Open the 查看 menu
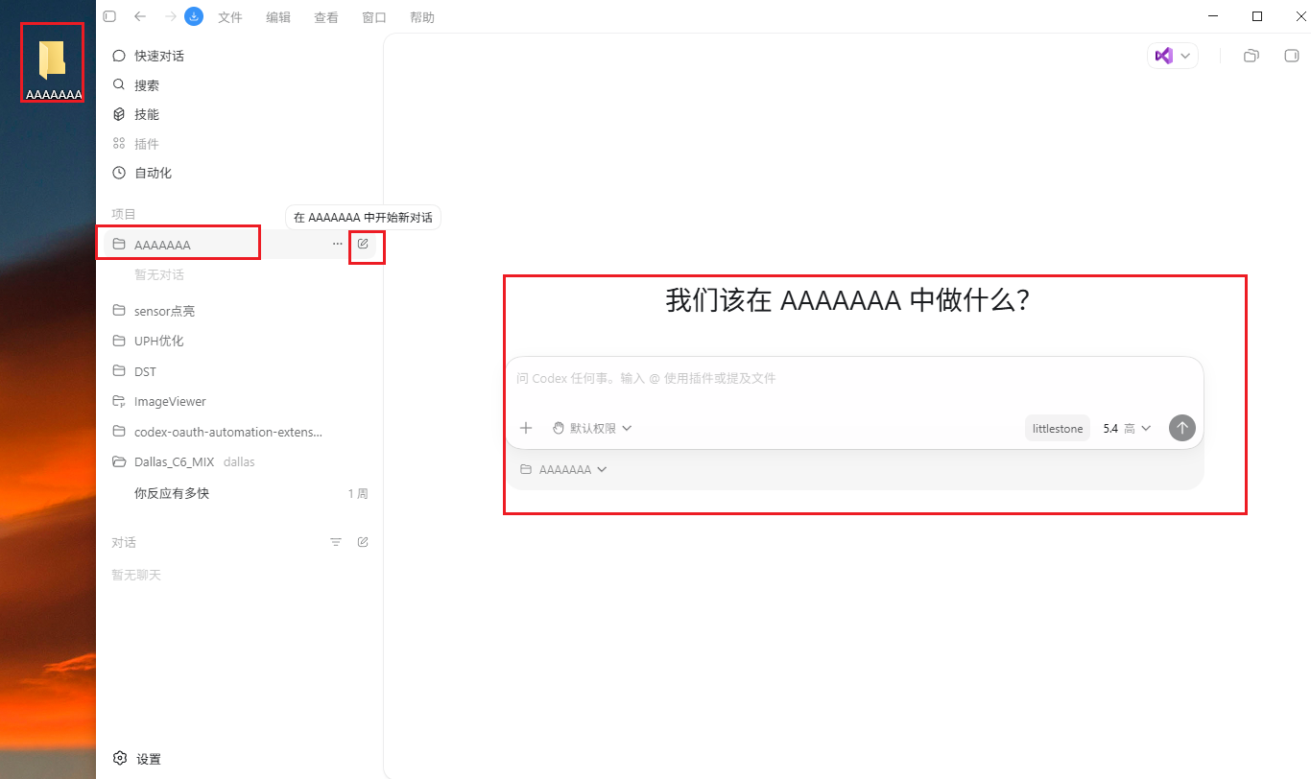 326,17
